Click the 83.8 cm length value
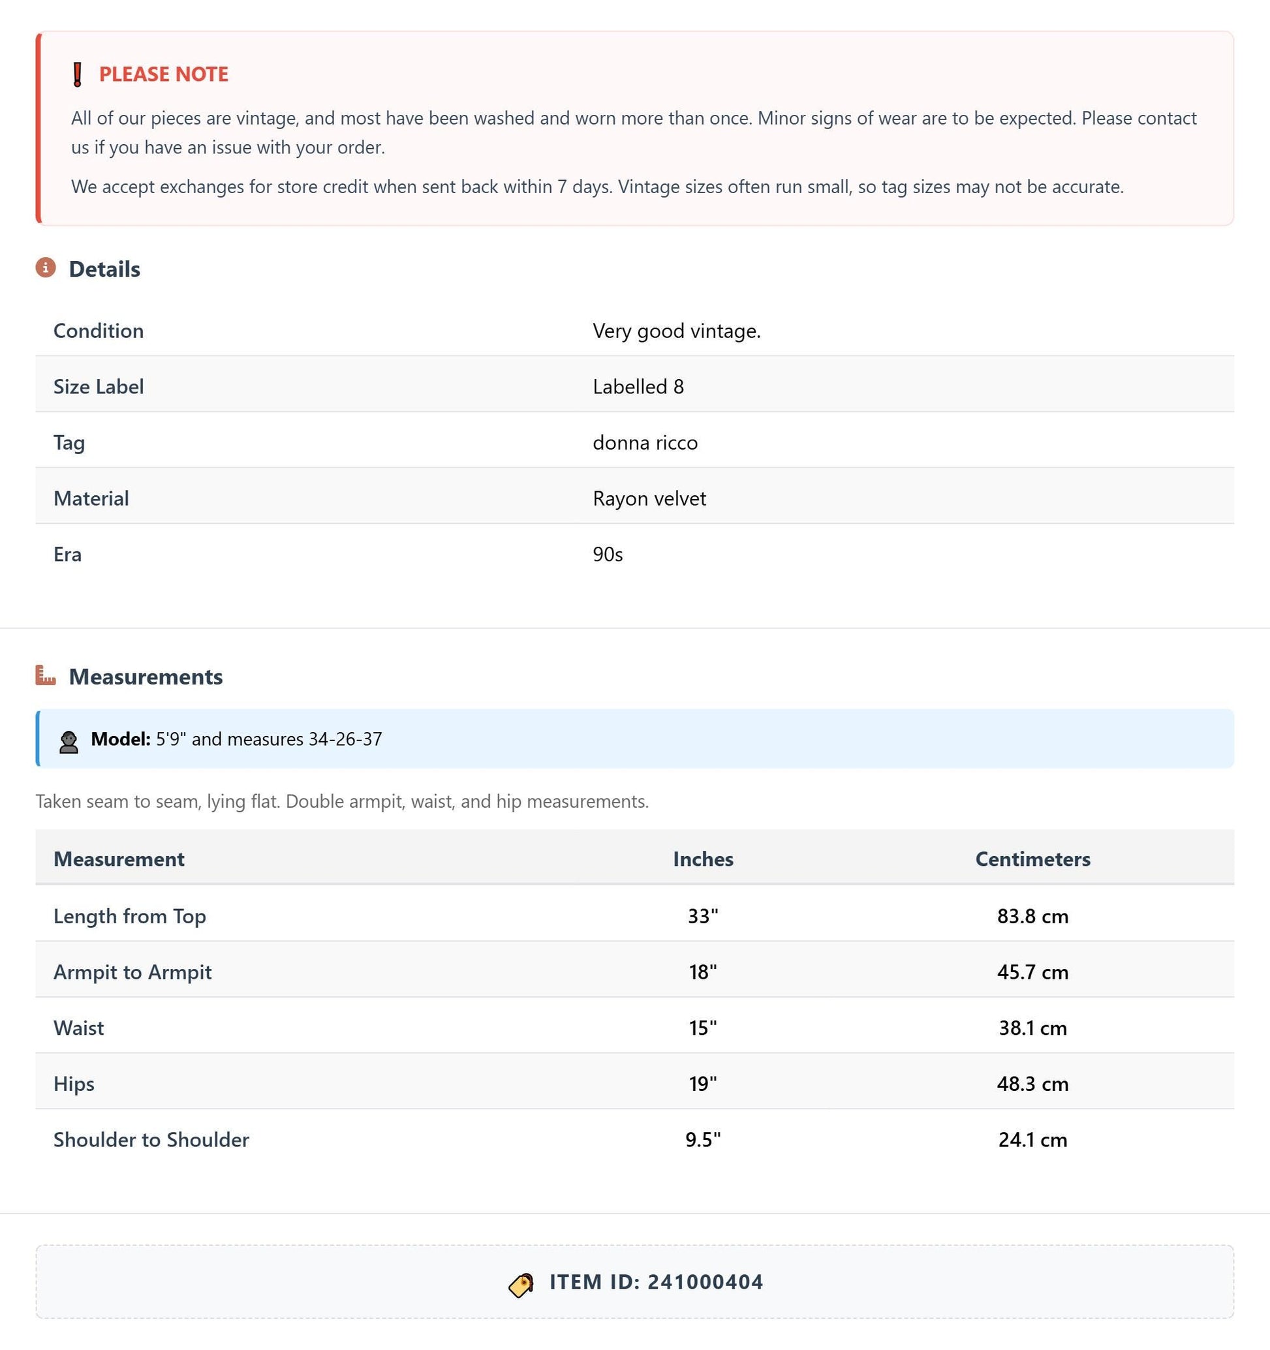This screenshot has height=1350, width=1270. [x=1032, y=916]
